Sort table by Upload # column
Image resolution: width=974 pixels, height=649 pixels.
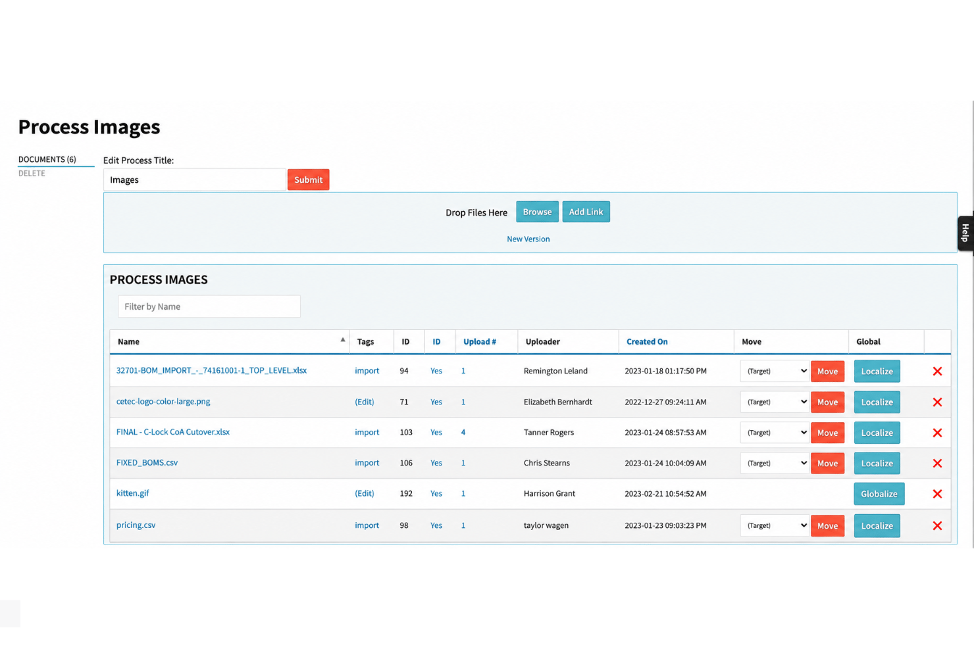(x=480, y=342)
